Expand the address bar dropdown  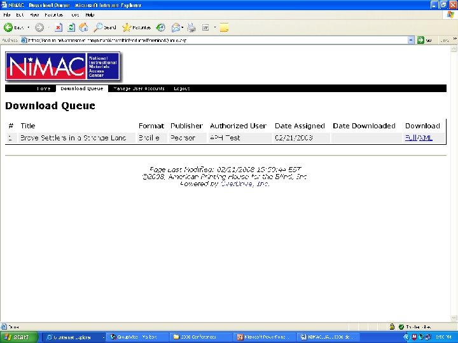coord(411,40)
